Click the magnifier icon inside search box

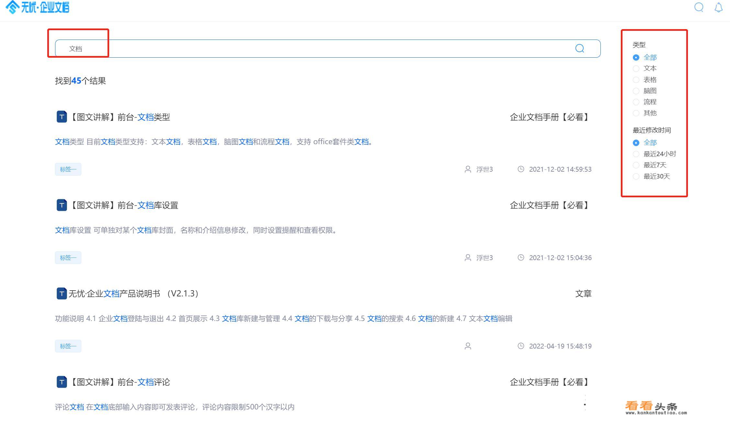coord(579,49)
